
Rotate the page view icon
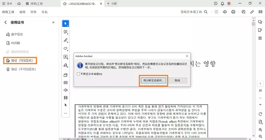coord(260,114)
